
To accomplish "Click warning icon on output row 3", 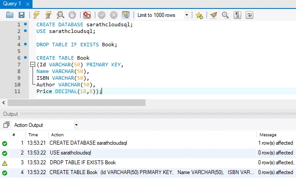I will [5, 163].
